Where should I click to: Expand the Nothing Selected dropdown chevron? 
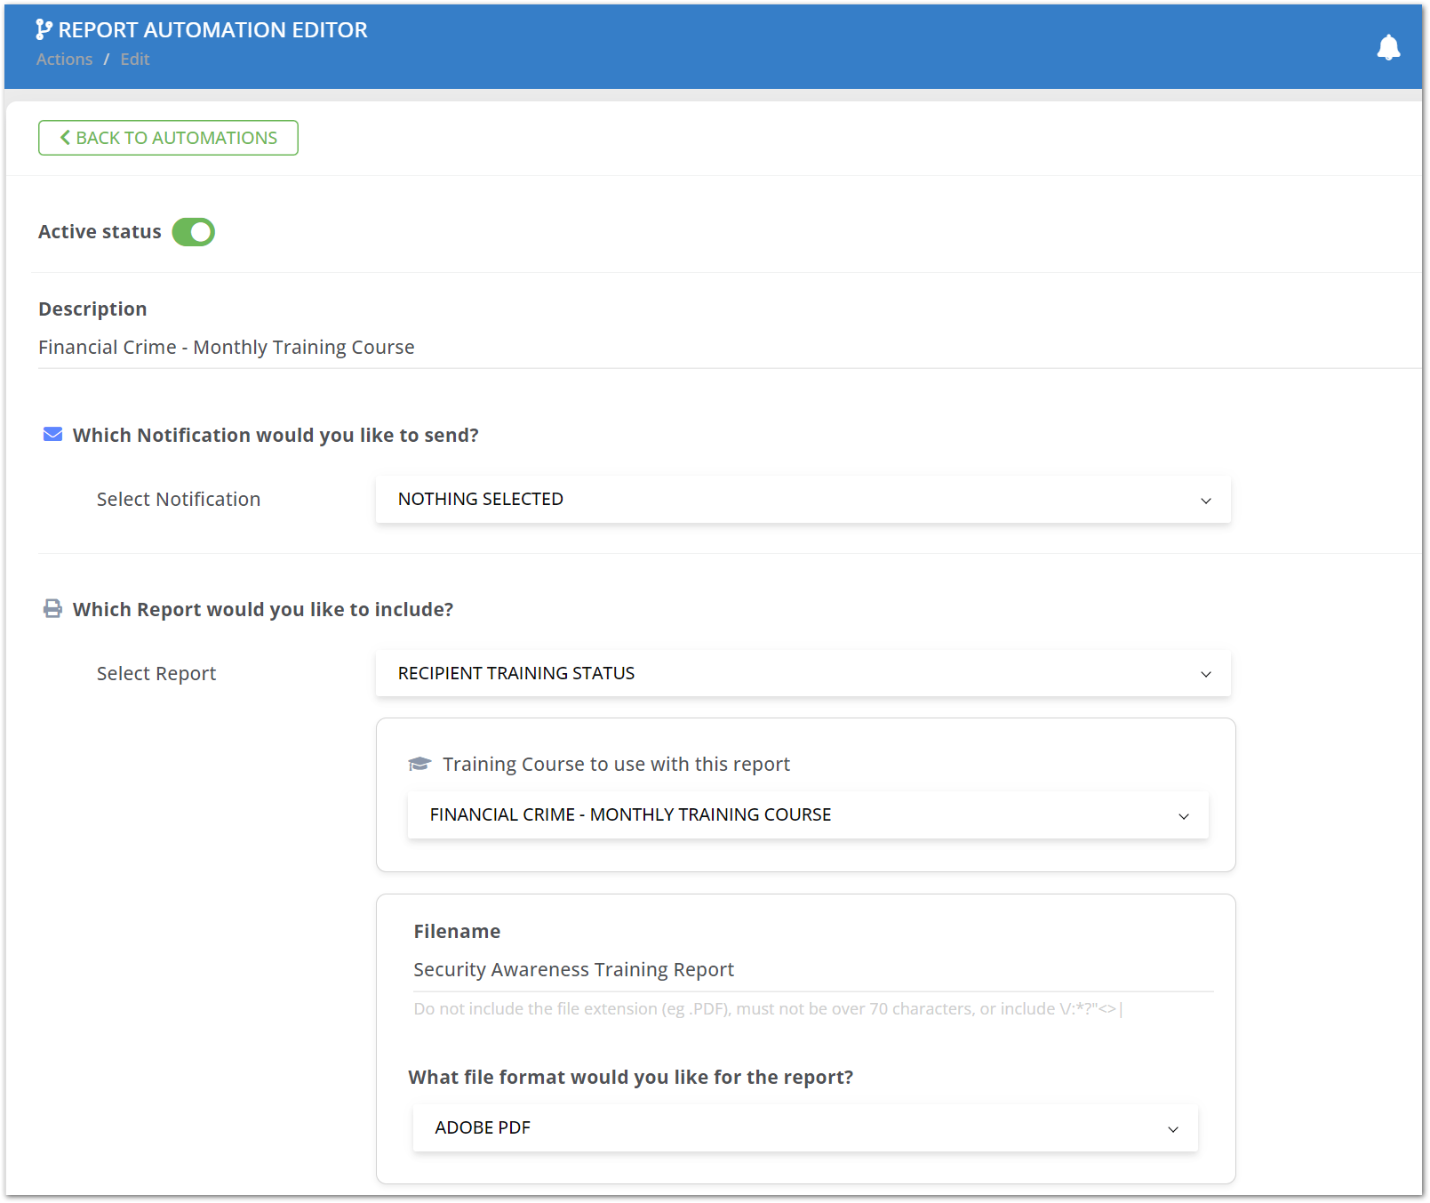pos(1206,500)
